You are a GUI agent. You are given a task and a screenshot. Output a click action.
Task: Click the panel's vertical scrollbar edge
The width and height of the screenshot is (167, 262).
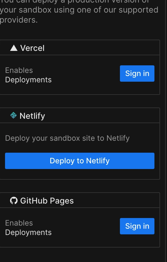[x=166, y=131]
